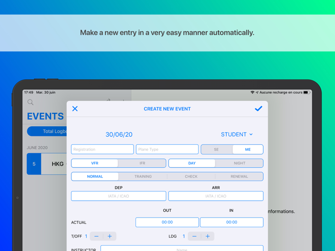Decrease LDG count with minus
Screen dimensions: 335x251
tap(194, 236)
